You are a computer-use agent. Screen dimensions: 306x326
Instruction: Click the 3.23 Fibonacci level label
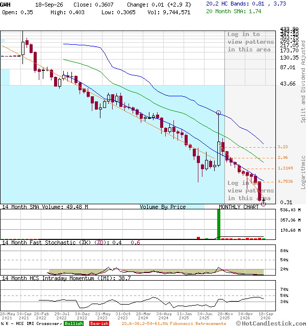click(283, 147)
